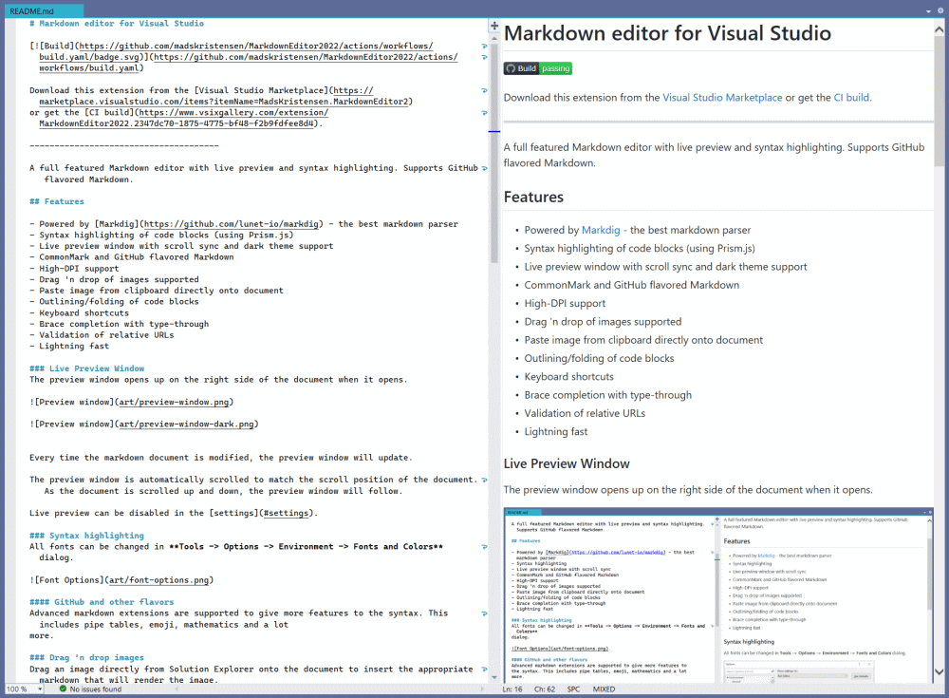Click the split-view handle above the editor scrollbar
This screenshot has height=698, width=949.
(x=494, y=26)
